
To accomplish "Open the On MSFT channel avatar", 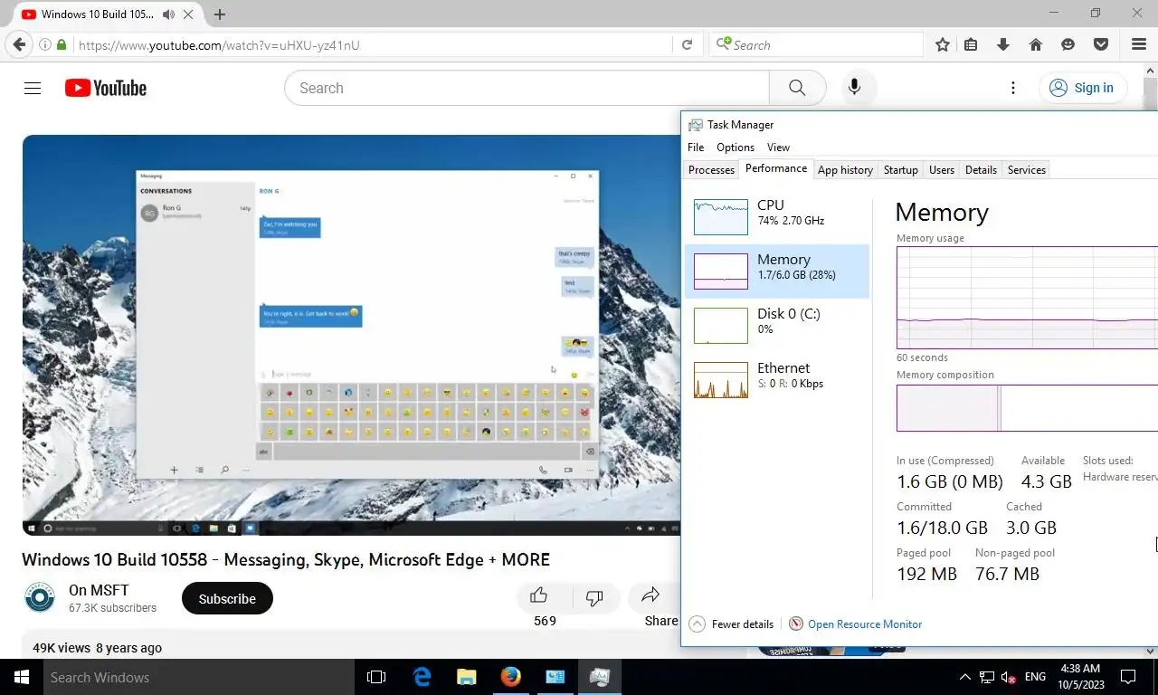I will click(x=40, y=598).
